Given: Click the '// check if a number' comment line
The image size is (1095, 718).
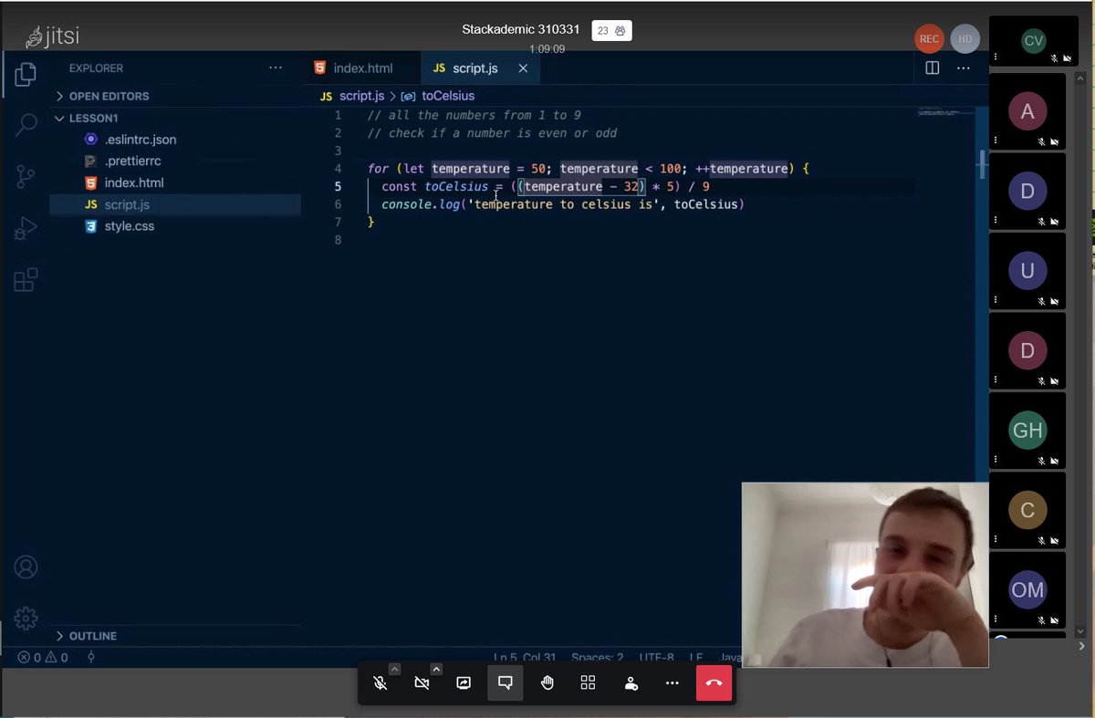Looking at the screenshot, I should [492, 133].
